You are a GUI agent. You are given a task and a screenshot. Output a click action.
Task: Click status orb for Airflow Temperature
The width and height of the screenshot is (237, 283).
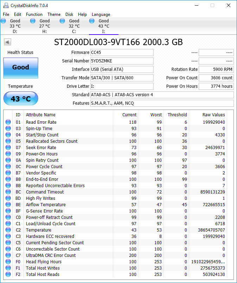pos(8,204)
